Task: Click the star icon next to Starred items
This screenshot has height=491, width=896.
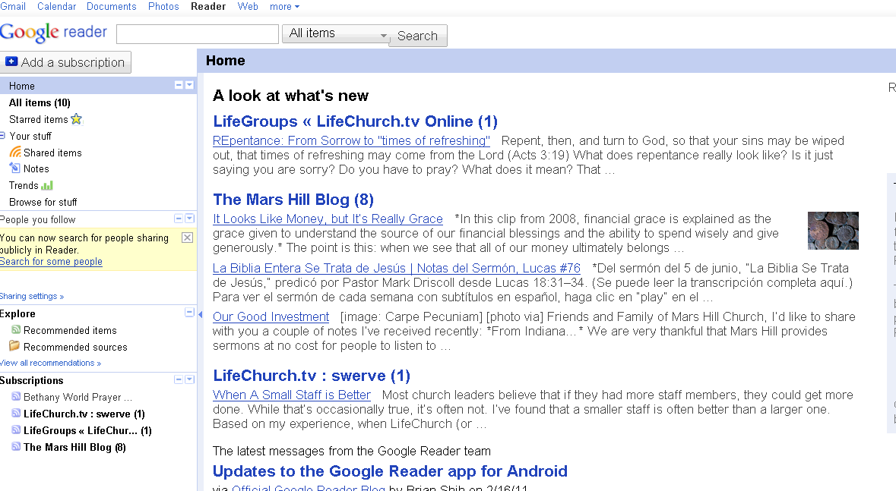Action: 76,119
